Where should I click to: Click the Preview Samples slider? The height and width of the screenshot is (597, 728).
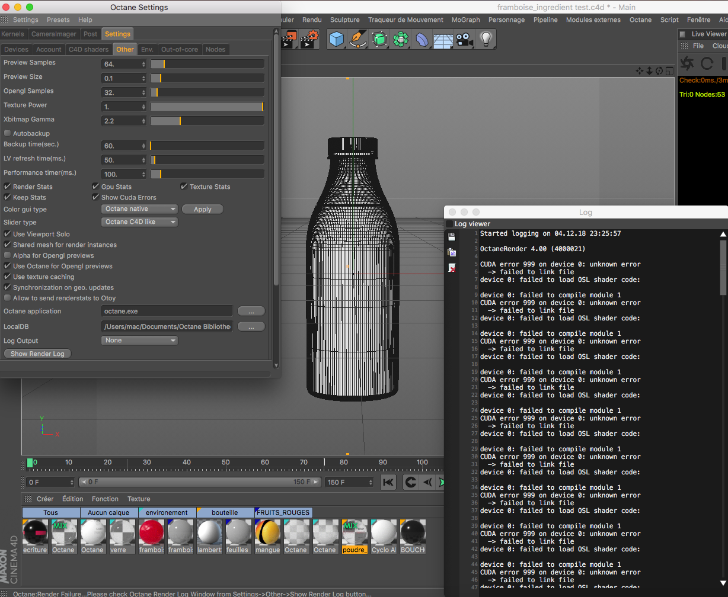pyautogui.click(x=207, y=64)
